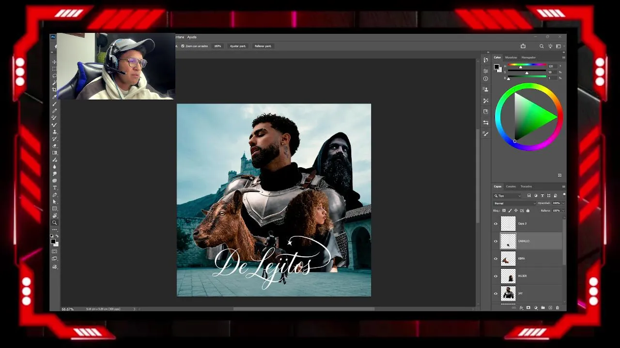This screenshot has height=348, width=620.
Task: Open the Capas panel options menu
Action: click(563, 187)
